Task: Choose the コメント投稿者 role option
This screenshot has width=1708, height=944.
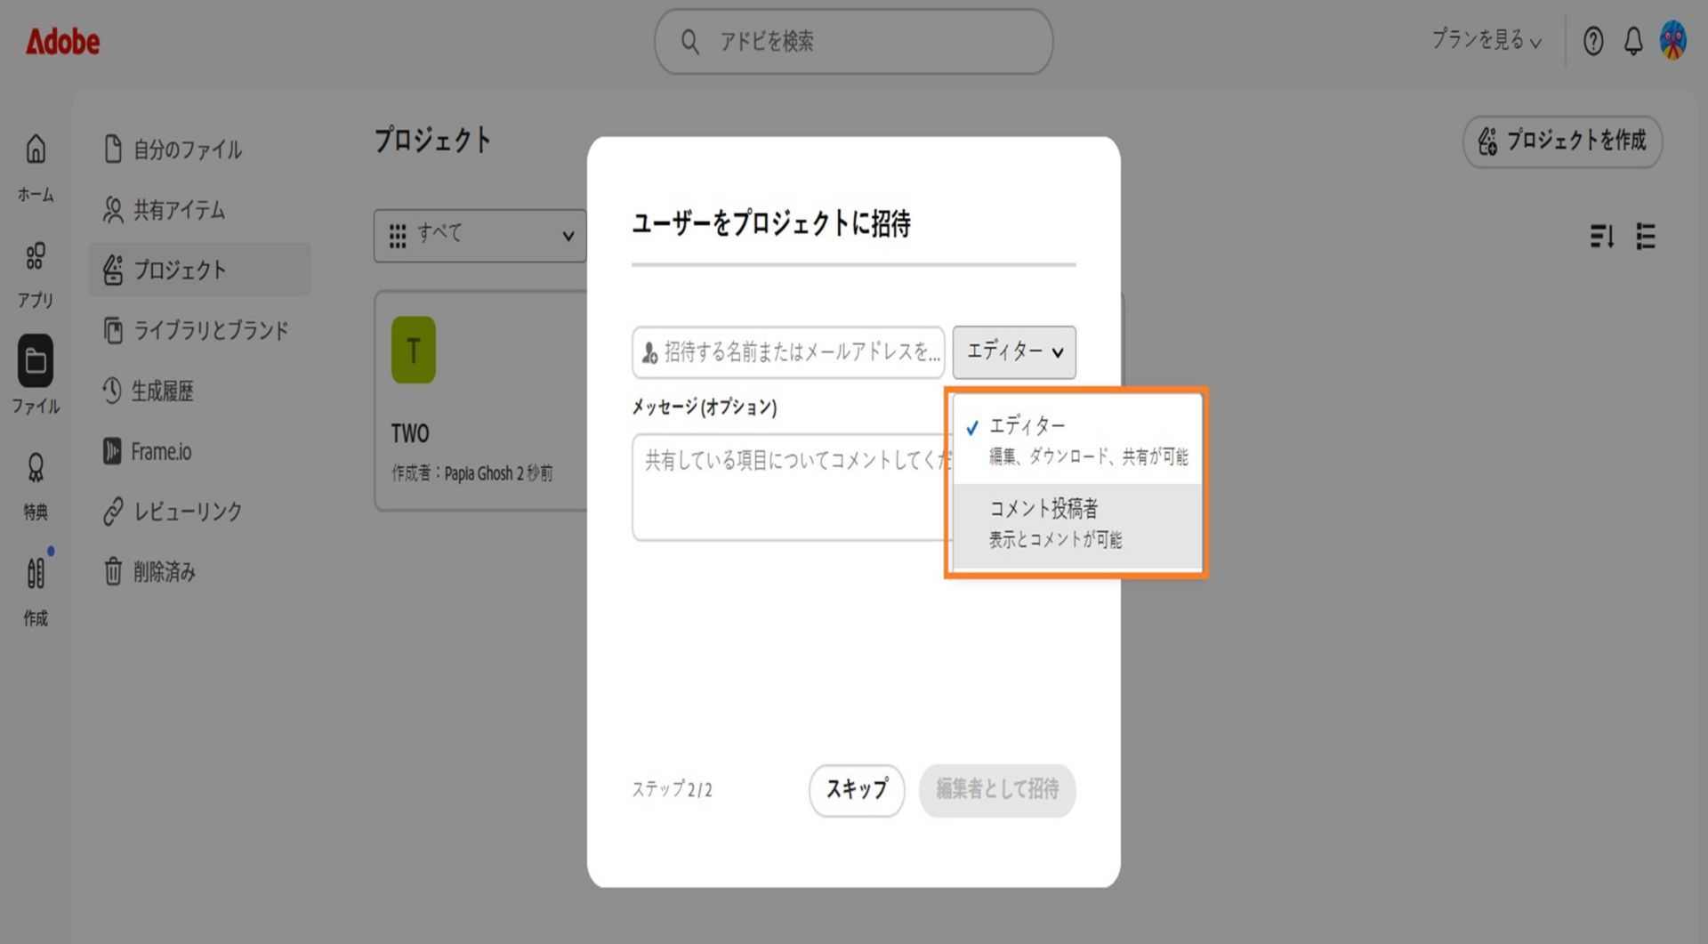Action: 1077,525
